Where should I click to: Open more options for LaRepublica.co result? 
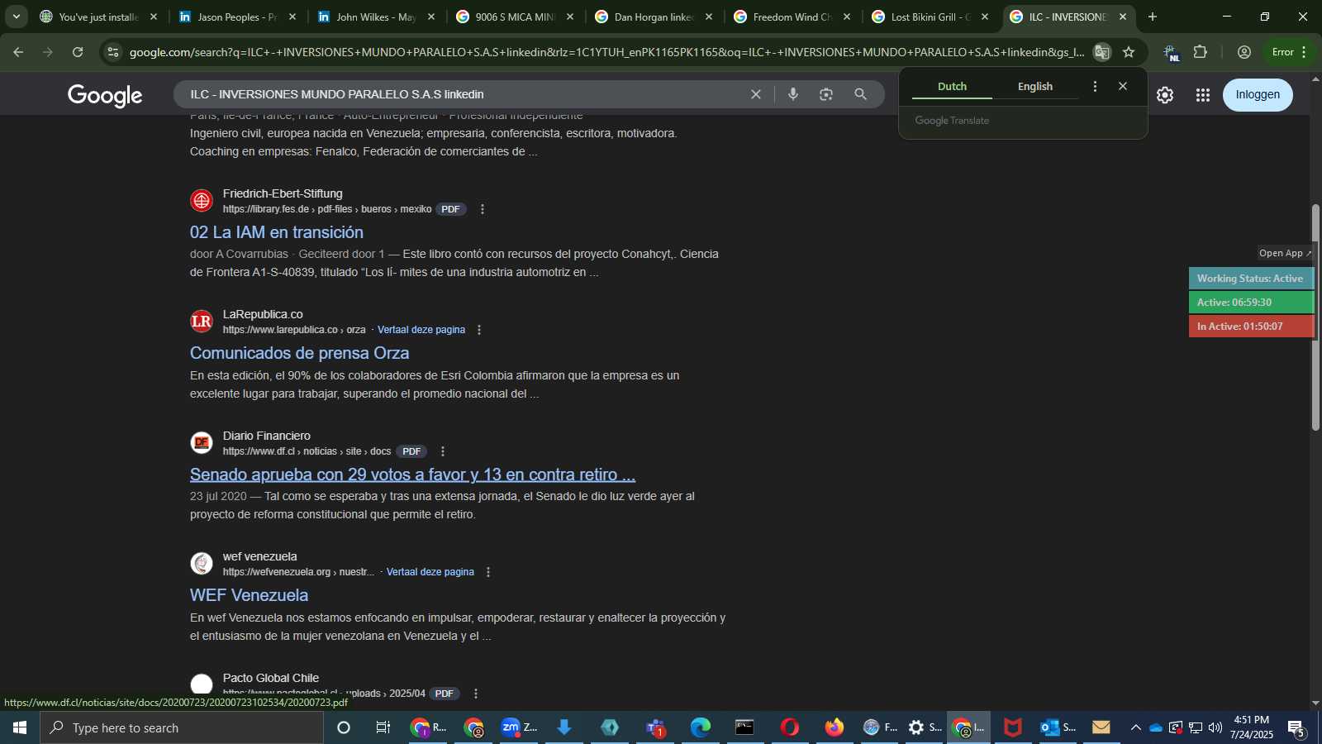[479, 330]
